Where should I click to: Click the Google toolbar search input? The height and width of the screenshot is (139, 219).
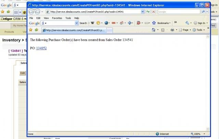click(60, 23)
